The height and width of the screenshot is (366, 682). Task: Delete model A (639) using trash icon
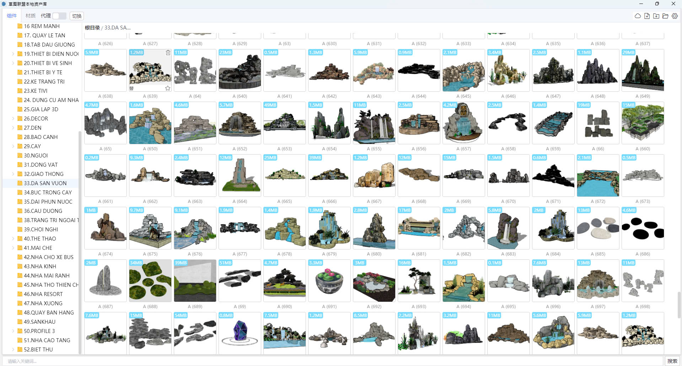168,53
